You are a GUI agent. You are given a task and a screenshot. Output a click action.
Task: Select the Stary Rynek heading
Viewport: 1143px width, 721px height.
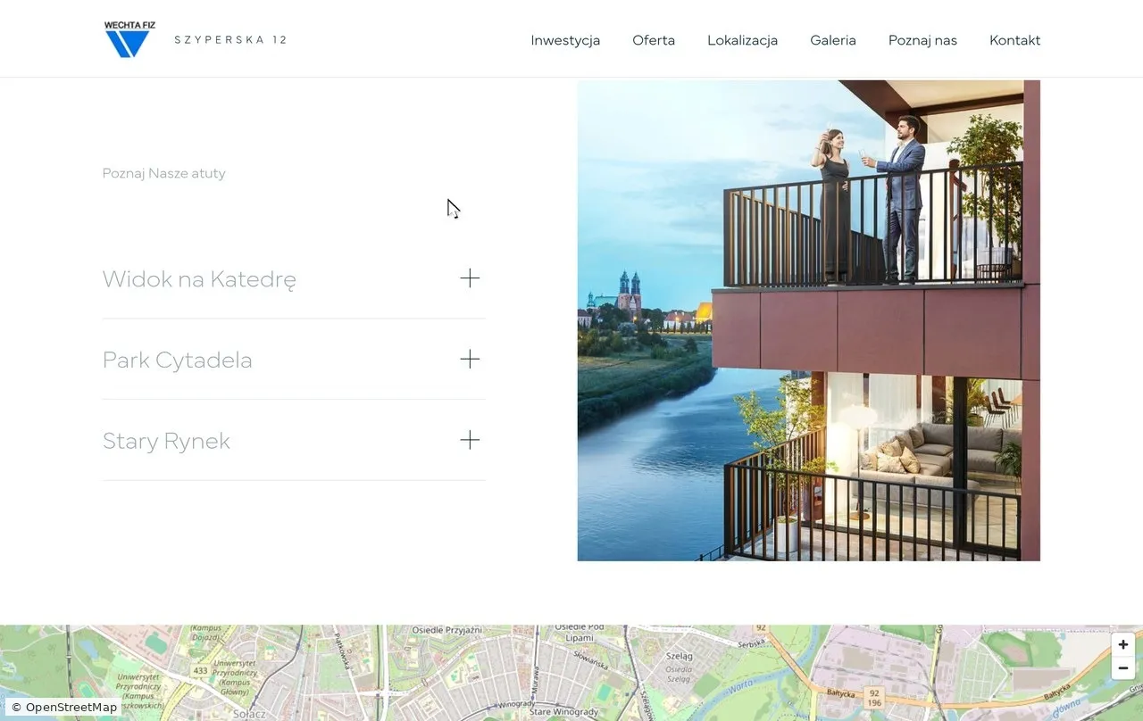(166, 441)
